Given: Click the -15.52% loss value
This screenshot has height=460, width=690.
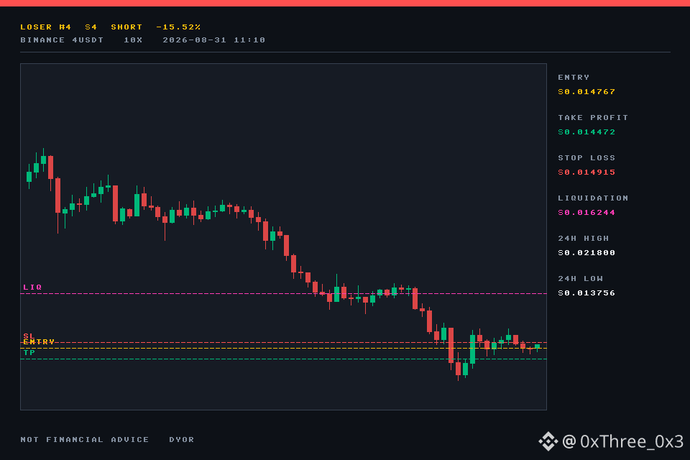Looking at the screenshot, I should coord(178,27).
